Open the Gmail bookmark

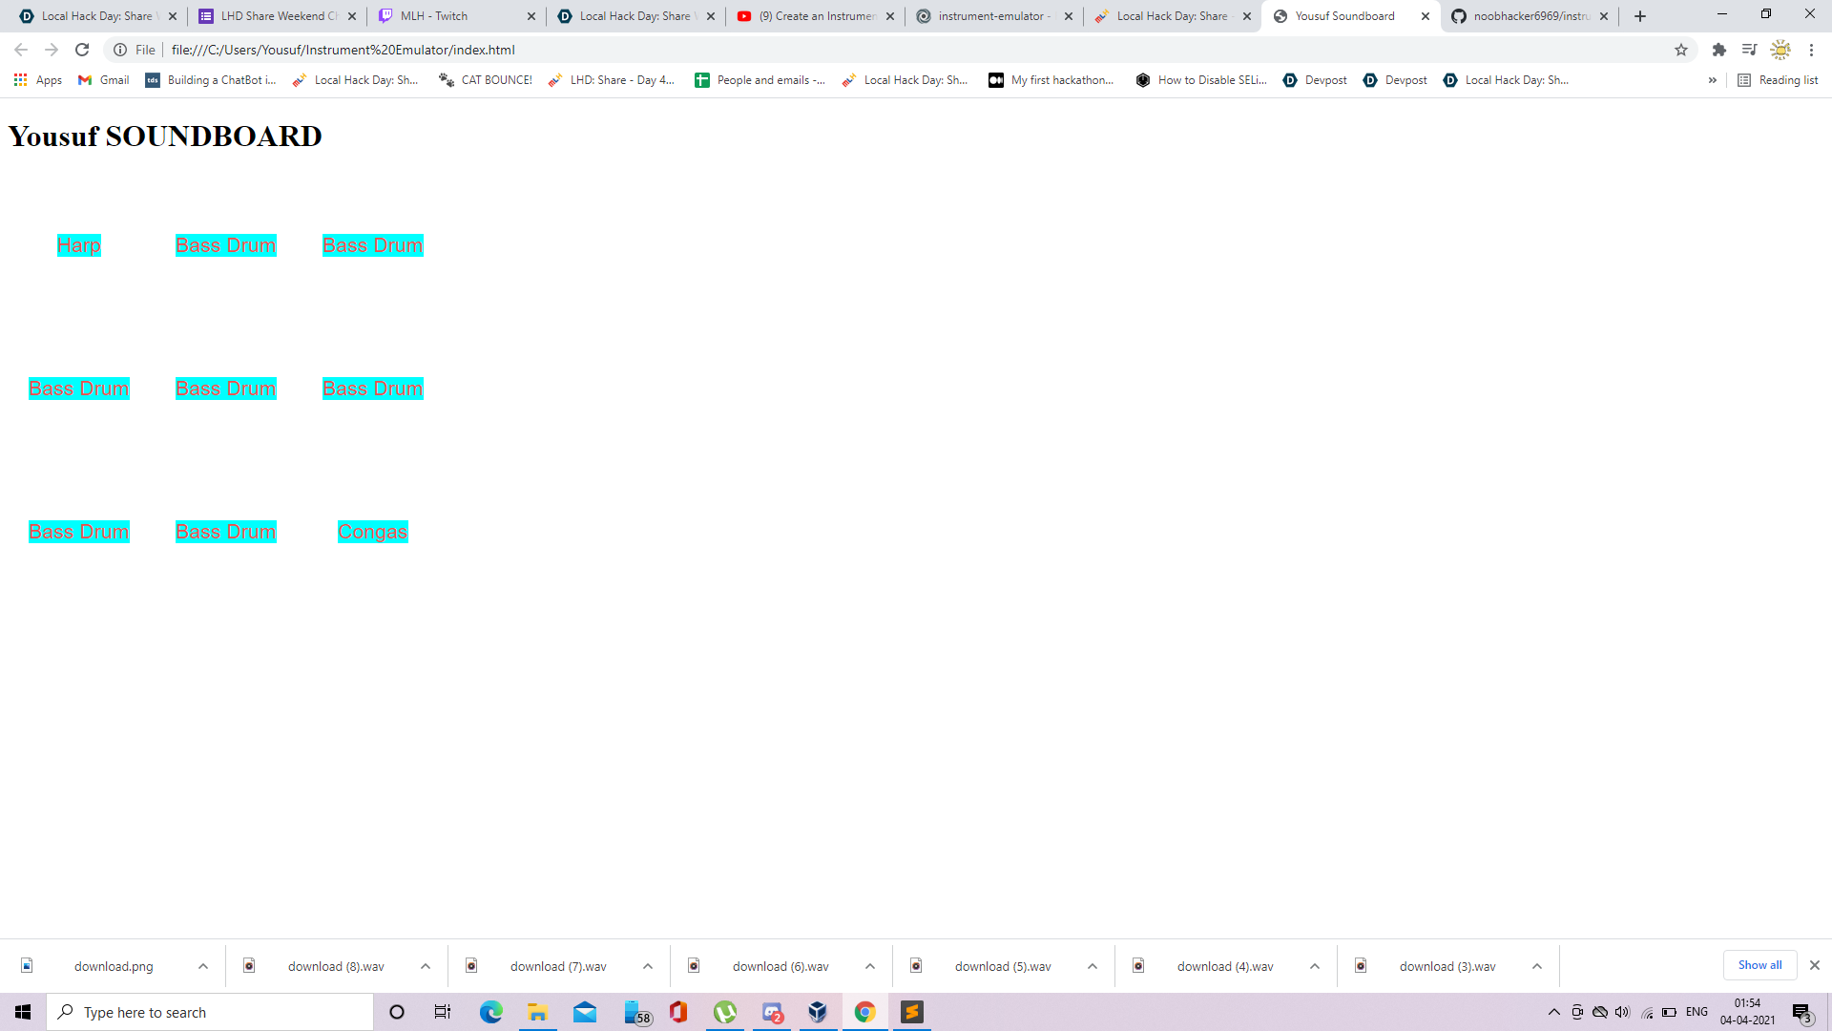click(104, 80)
